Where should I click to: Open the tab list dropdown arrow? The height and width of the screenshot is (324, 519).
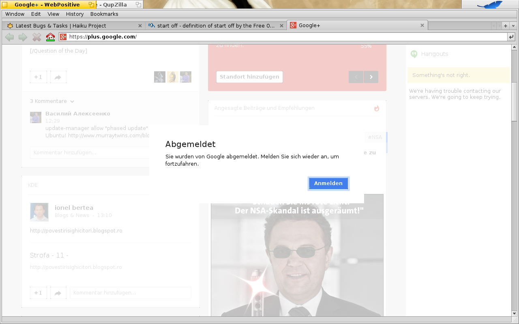513,26
